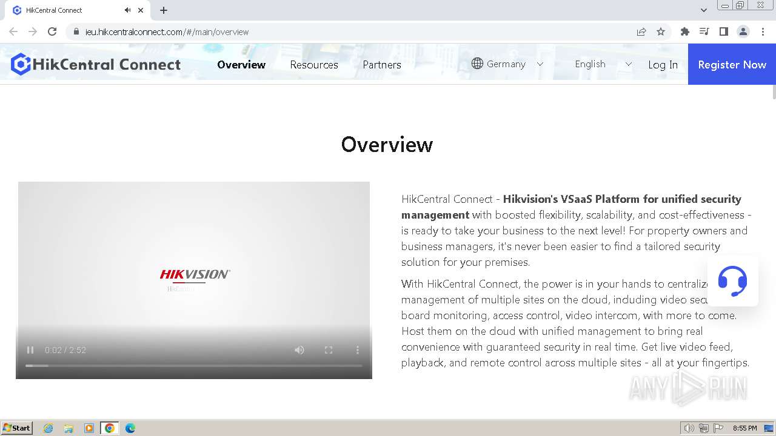The image size is (776, 436).
Task: Open the tab search chevron
Action: (704, 10)
